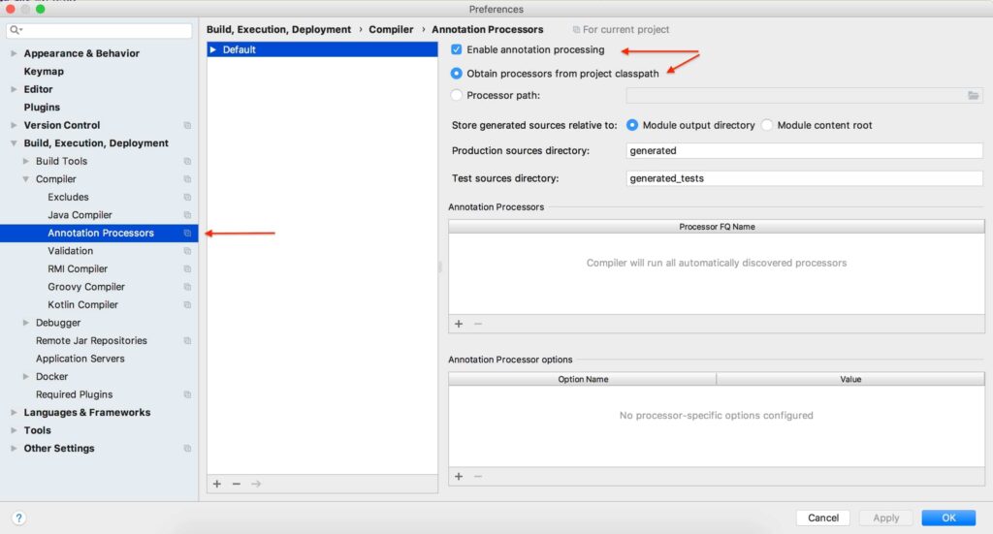Expand Appearance & Behavior section

click(14, 53)
